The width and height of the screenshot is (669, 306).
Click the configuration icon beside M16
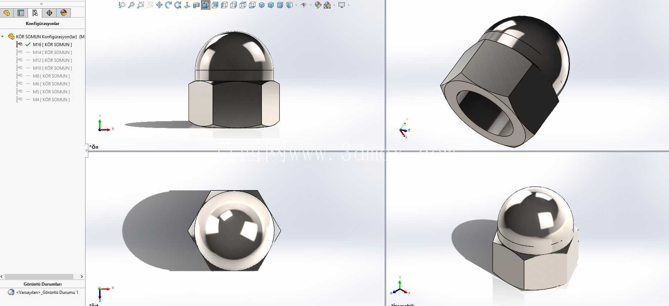[19, 44]
